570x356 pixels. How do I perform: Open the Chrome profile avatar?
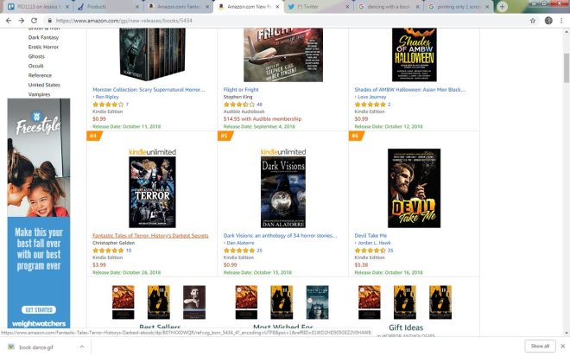pos(548,21)
